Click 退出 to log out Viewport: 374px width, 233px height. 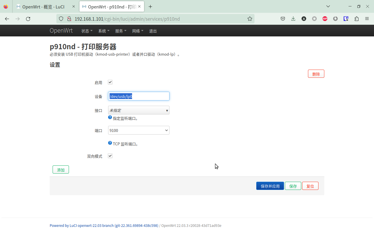coord(153,31)
